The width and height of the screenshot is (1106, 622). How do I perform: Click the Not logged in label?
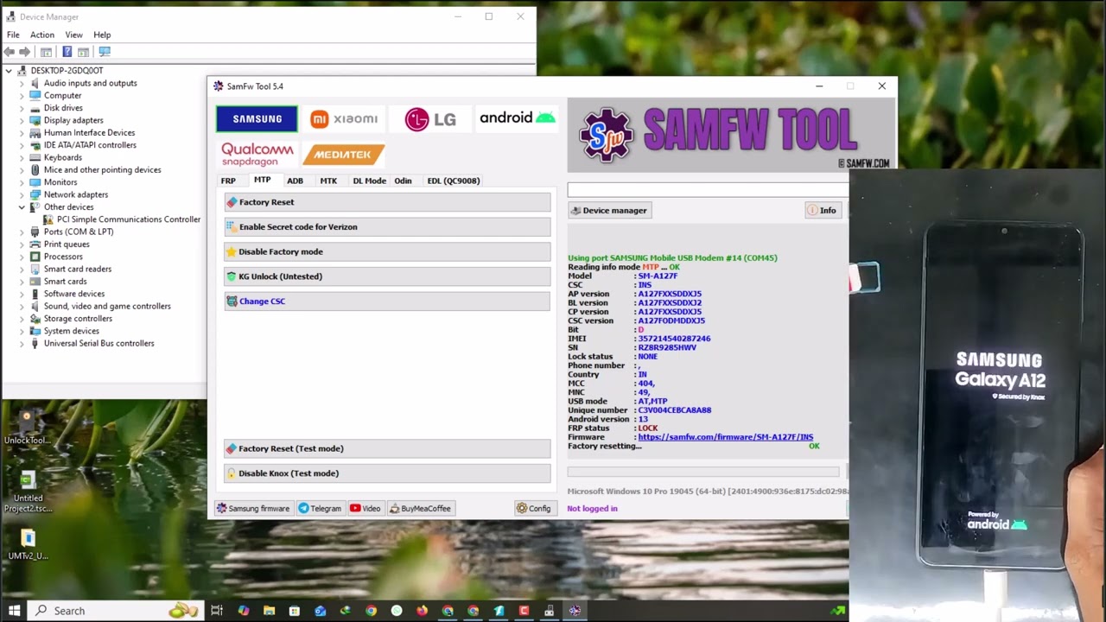click(x=592, y=509)
